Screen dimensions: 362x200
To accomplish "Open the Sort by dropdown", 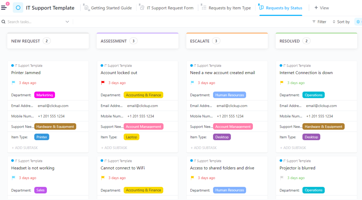I will 341,22.
